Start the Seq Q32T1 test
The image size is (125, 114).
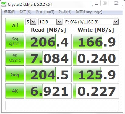[x=15, y=42]
